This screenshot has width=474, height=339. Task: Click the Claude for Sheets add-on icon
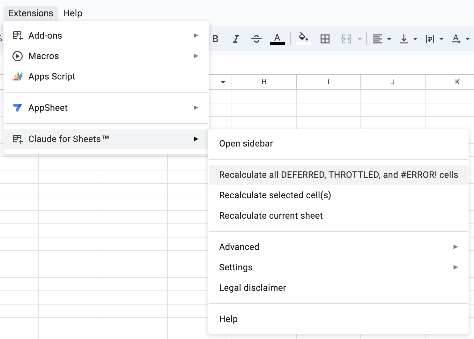tap(18, 139)
